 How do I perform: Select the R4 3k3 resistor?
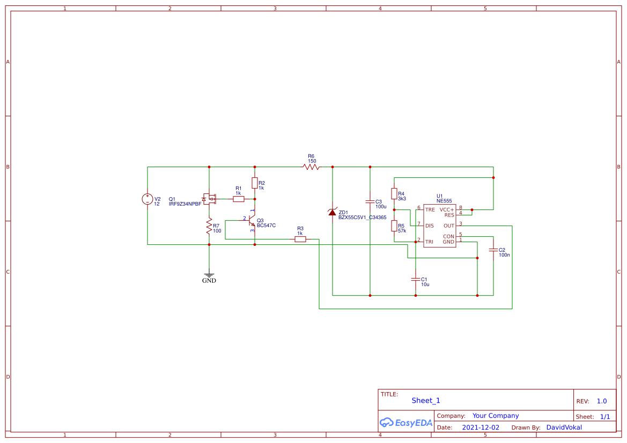pos(394,193)
